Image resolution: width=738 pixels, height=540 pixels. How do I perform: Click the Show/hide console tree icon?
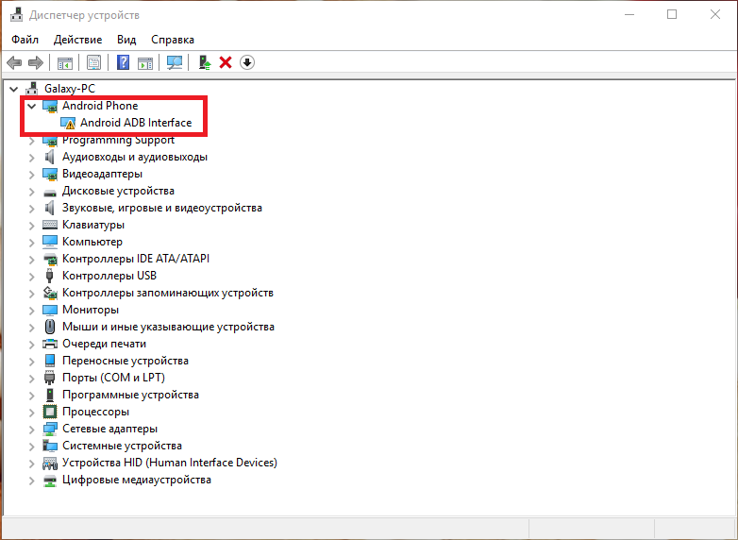tap(65, 62)
